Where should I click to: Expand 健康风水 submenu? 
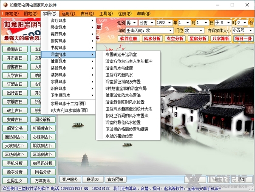click(x=68, y=61)
